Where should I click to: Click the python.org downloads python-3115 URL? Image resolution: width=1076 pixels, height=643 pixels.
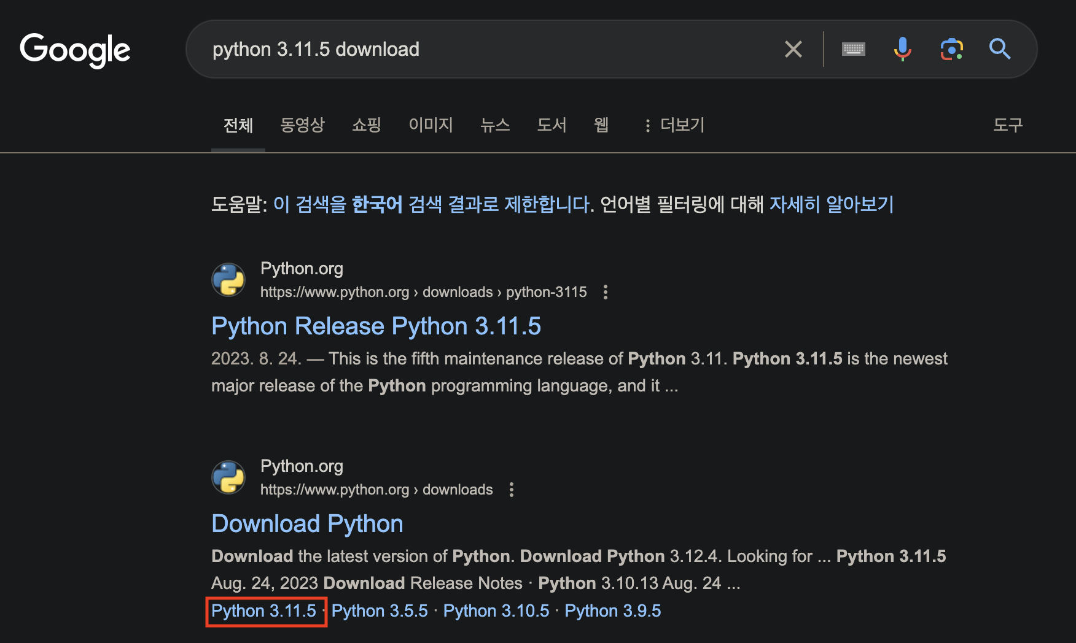point(423,292)
